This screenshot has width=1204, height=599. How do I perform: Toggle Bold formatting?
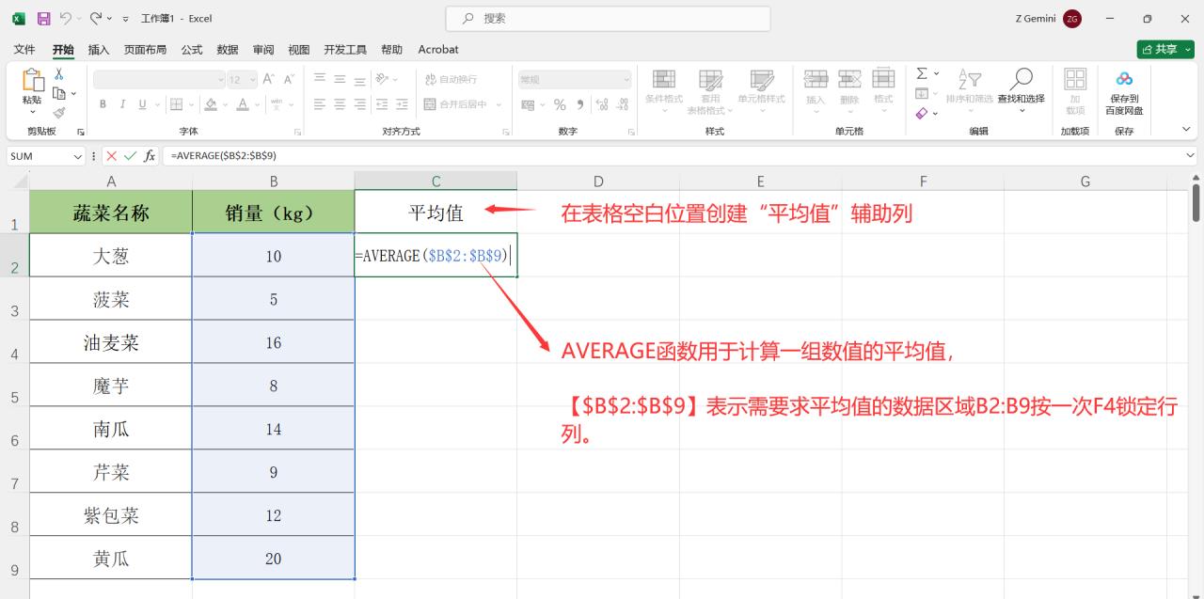point(103,104)
